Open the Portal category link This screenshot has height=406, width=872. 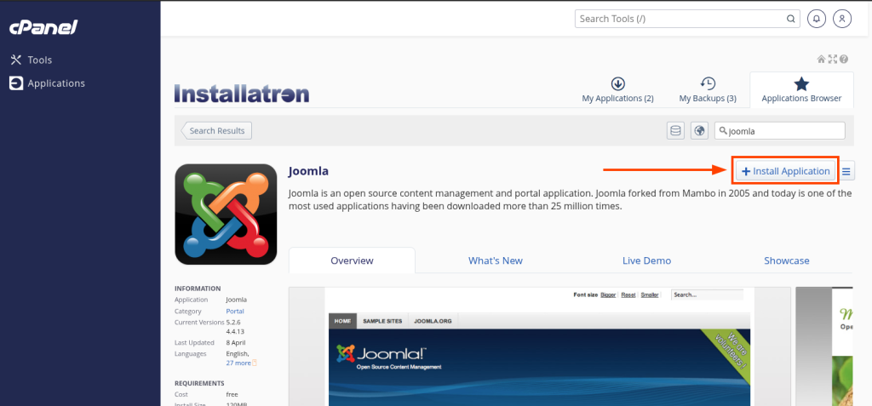(235, 312)
